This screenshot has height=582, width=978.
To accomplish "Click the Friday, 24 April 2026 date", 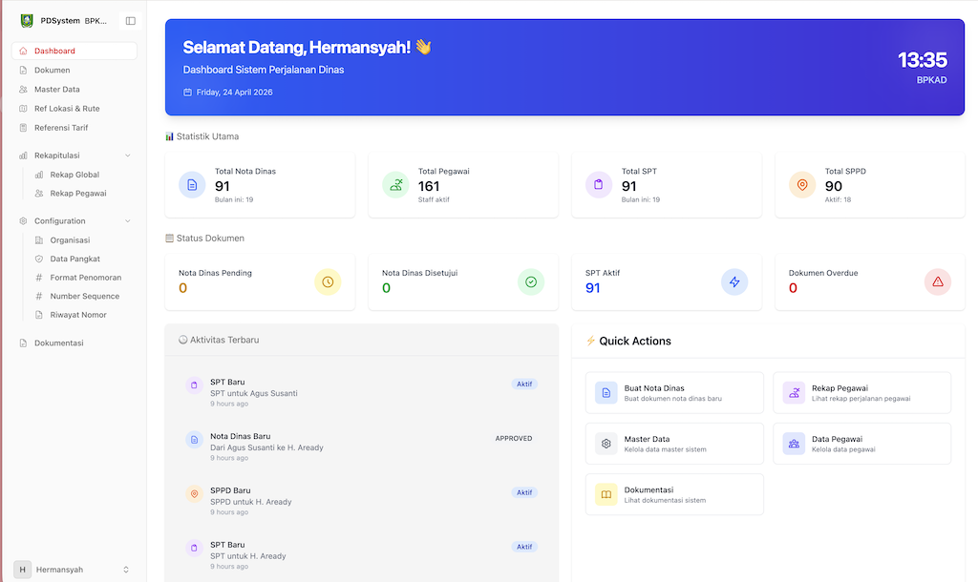I will tap(235, 93).
